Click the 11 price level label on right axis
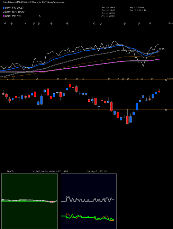Viewport: 173px width, 229px height. point(166,80)
